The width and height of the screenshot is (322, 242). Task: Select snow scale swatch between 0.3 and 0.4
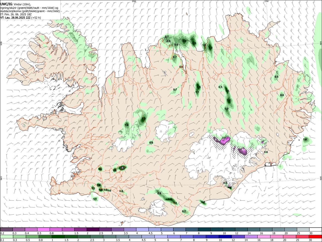coord(19,230)
